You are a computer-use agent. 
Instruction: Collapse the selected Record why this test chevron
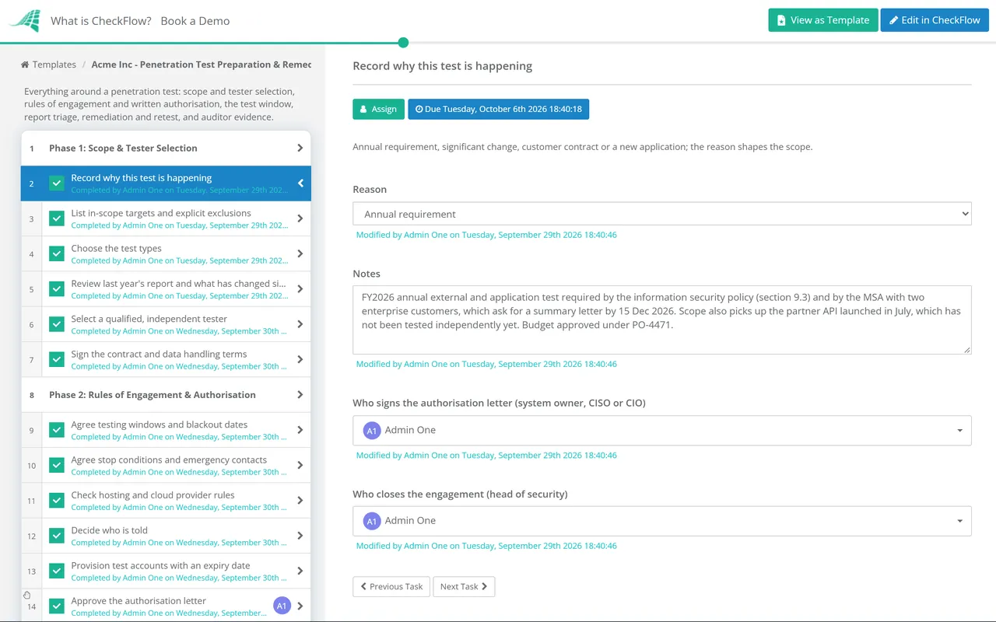(300, 183)
